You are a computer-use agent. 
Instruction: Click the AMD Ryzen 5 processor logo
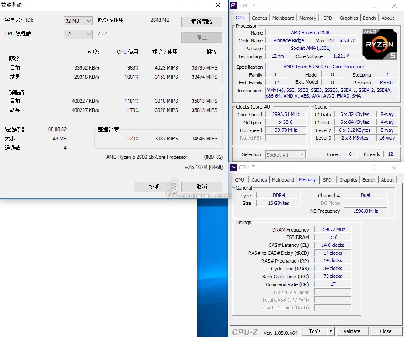pos(379,44)
